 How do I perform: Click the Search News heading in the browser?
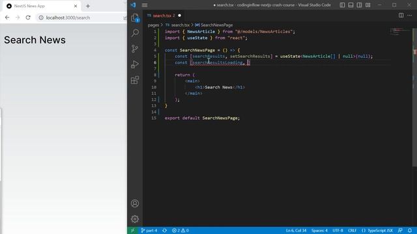(x=35, y=40)
